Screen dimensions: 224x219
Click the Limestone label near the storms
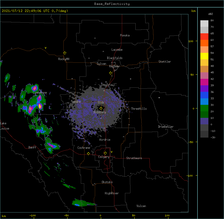pyautogui.click(x=40, y=93)
